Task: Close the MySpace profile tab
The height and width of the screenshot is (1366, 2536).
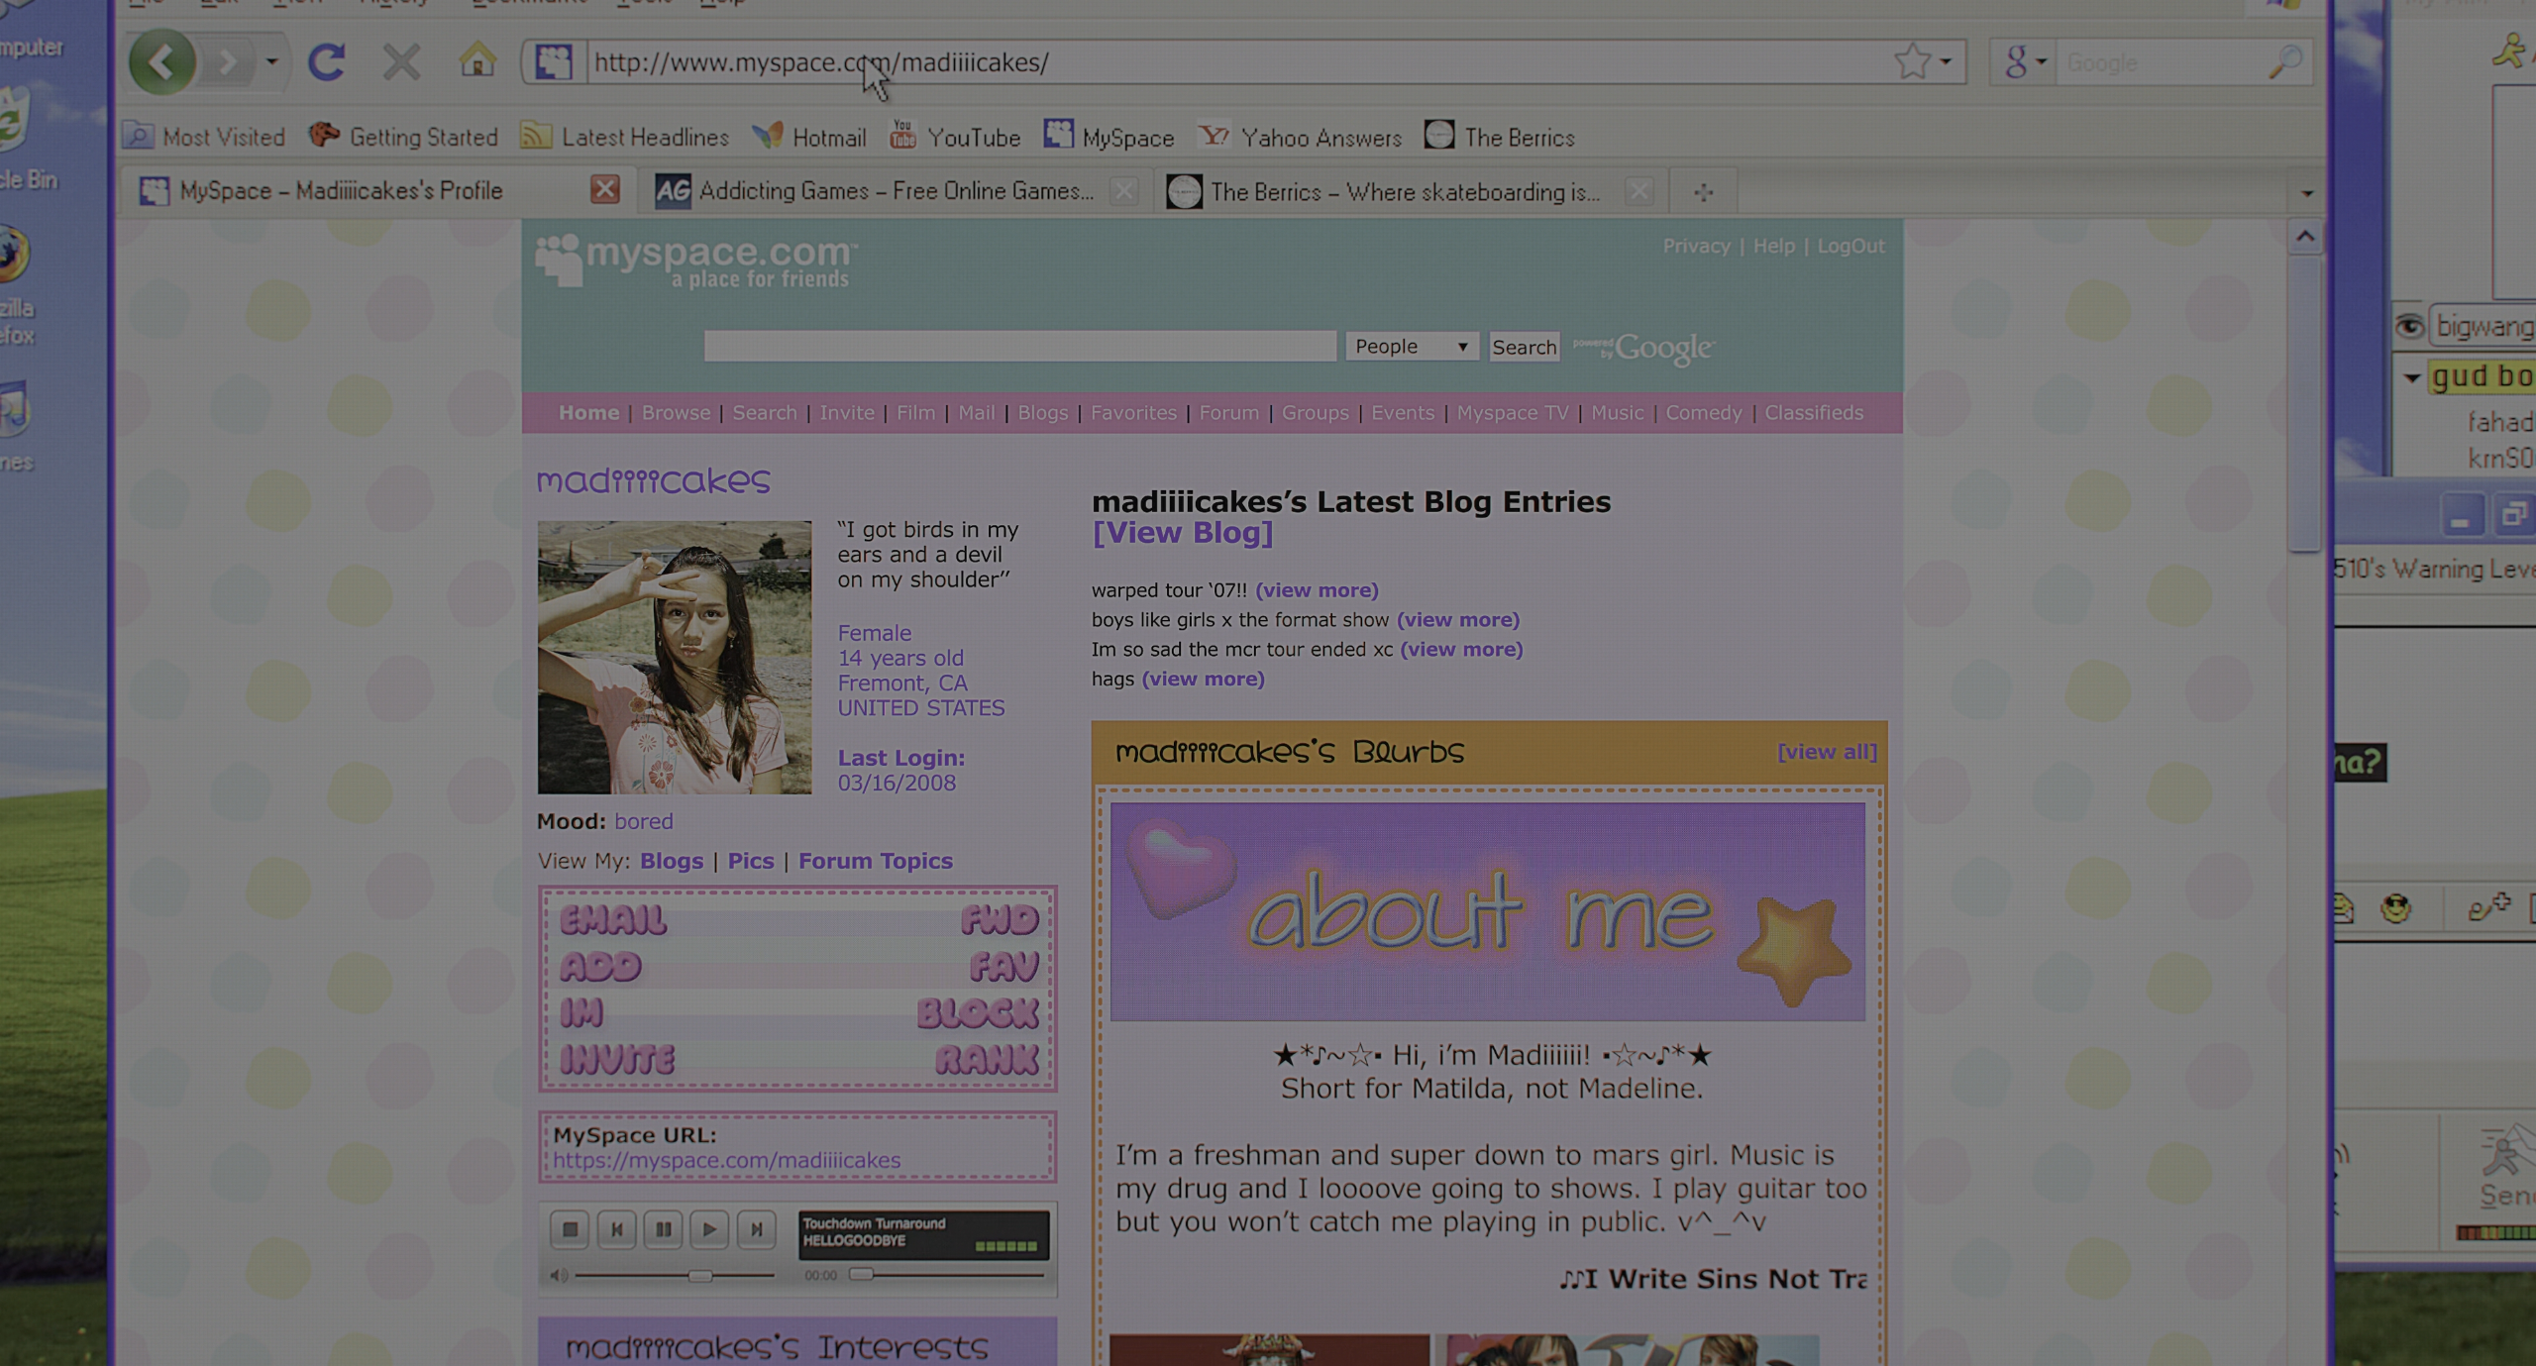Action: 604,189
